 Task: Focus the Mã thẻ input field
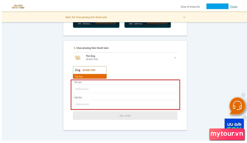coord(125,104)
